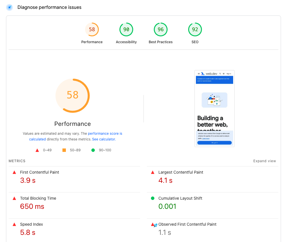Click the green circle beside Cumulative Layout Shift

pyautogui.click(x=153, y=198)
